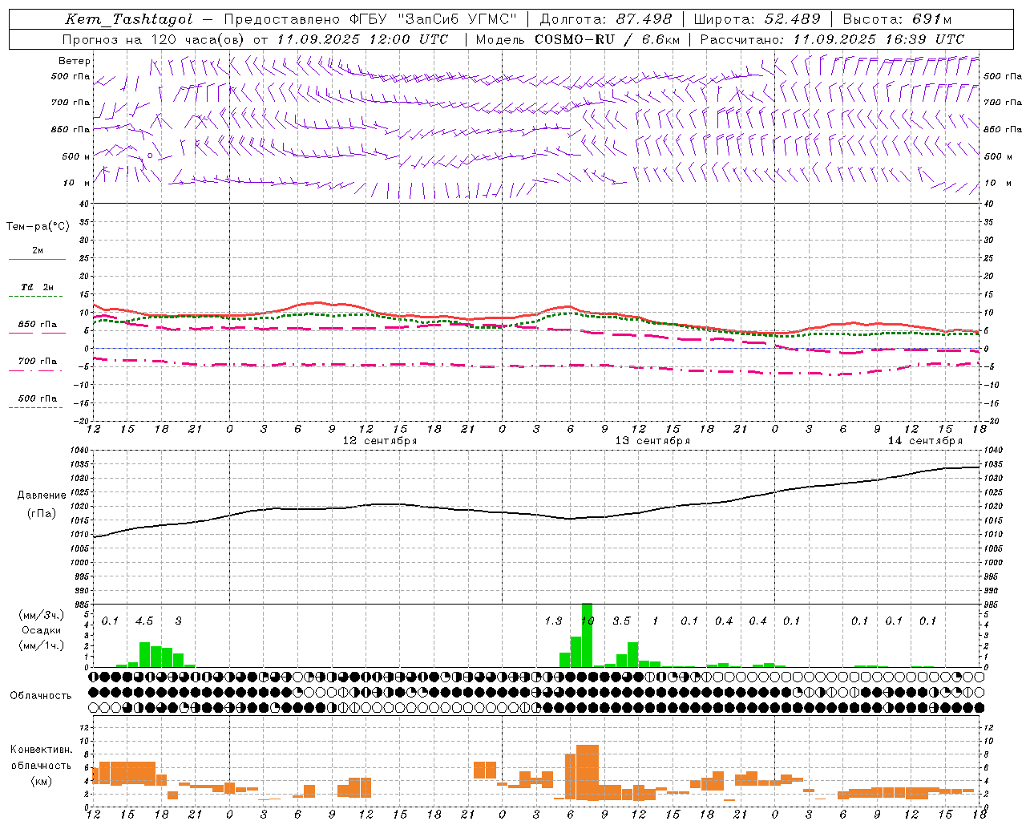The image size is (1026, 821).
Task: Click the 10 three-hour precipitation value
Action: [x=588, y=621]
